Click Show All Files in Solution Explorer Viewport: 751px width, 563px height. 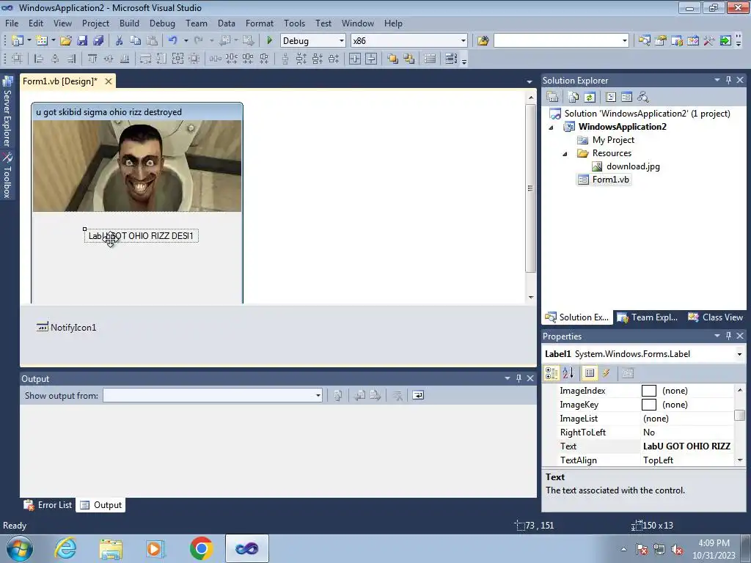tap(574, 97)
